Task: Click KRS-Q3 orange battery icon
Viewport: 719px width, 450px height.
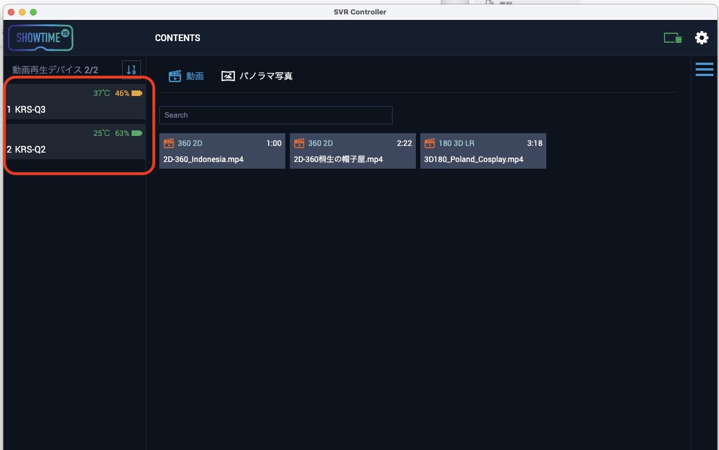Action: coord(137,93)
